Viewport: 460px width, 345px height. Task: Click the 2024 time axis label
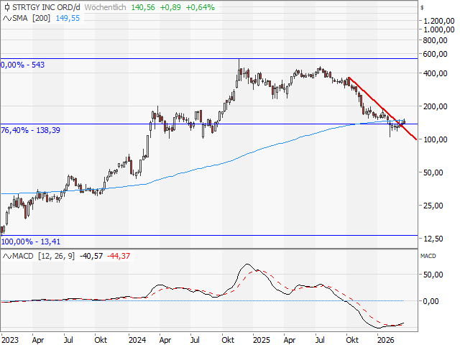[x=137, y=340]
